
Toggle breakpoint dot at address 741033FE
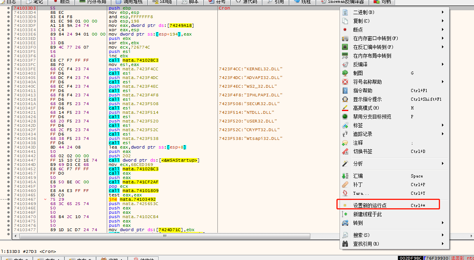pyautogui.click(x=8, y=69)
